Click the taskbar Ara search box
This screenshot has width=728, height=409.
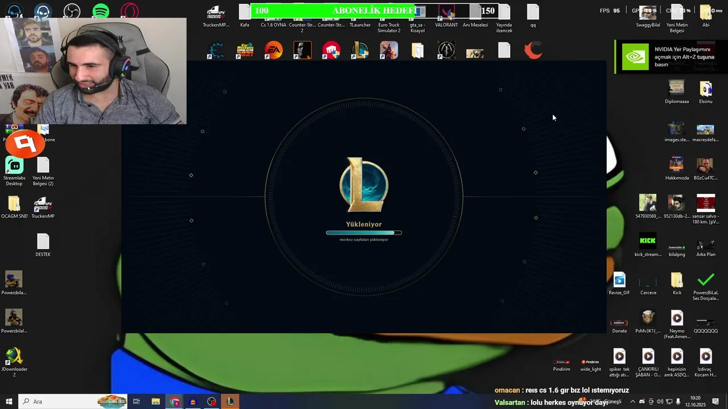pos(74,402)
